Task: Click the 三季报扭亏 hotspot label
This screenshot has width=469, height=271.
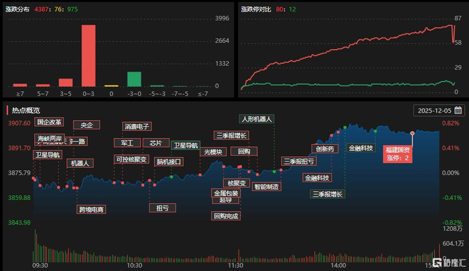Action: coord(299,161)
